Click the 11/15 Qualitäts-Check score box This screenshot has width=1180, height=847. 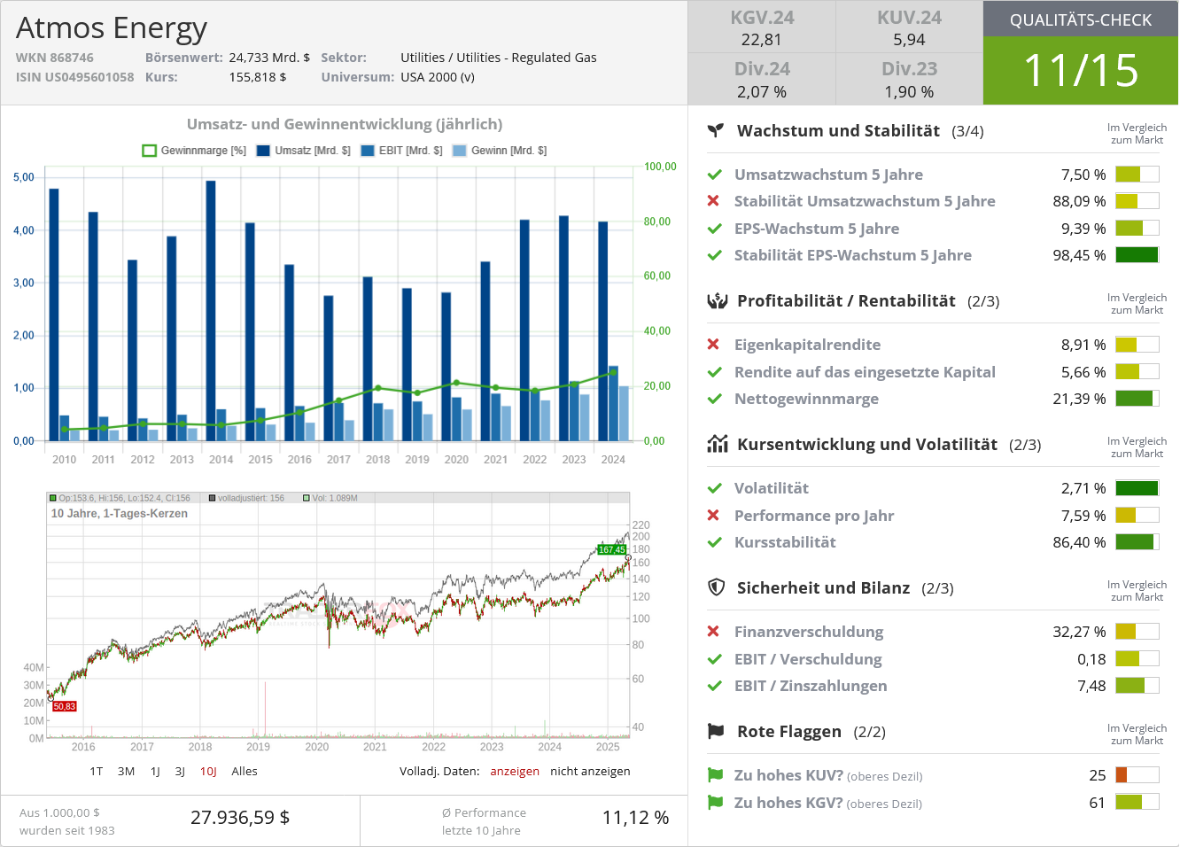[1081, 71]
